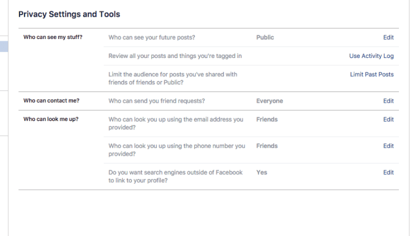Click the Limit Past Posts link
This screenshot has width=419, height=236.
[372, 74]
